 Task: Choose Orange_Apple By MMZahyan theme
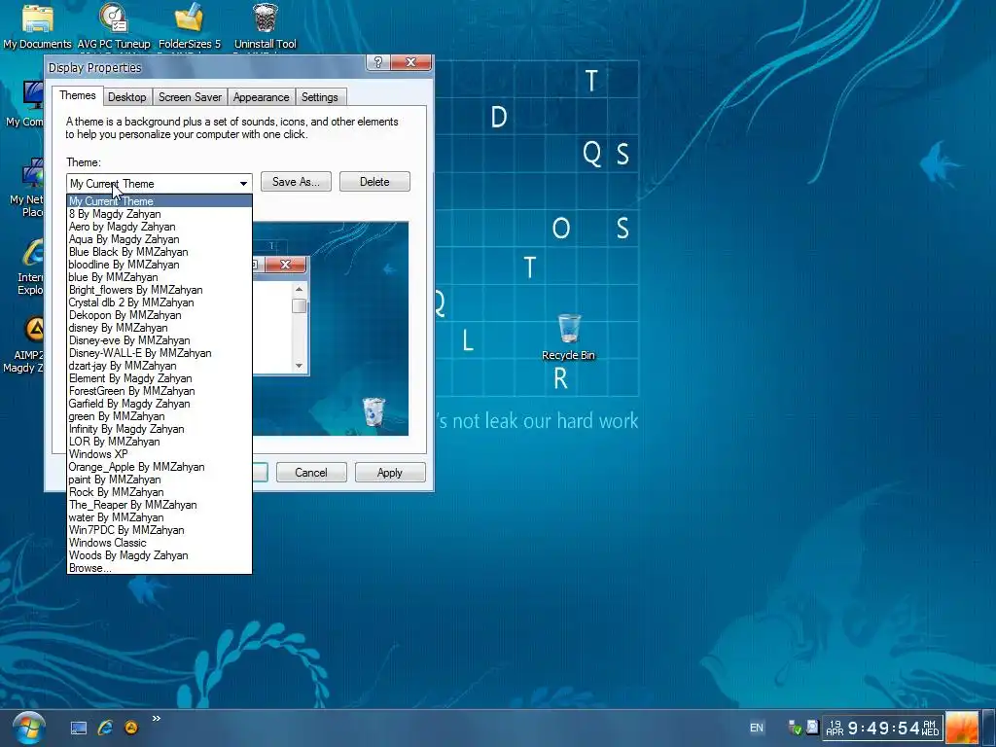[160, 467]
